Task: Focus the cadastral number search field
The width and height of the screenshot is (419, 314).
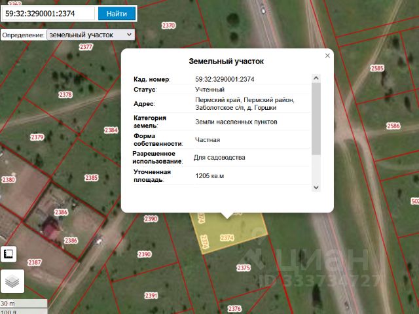Action: click(48, 14)
